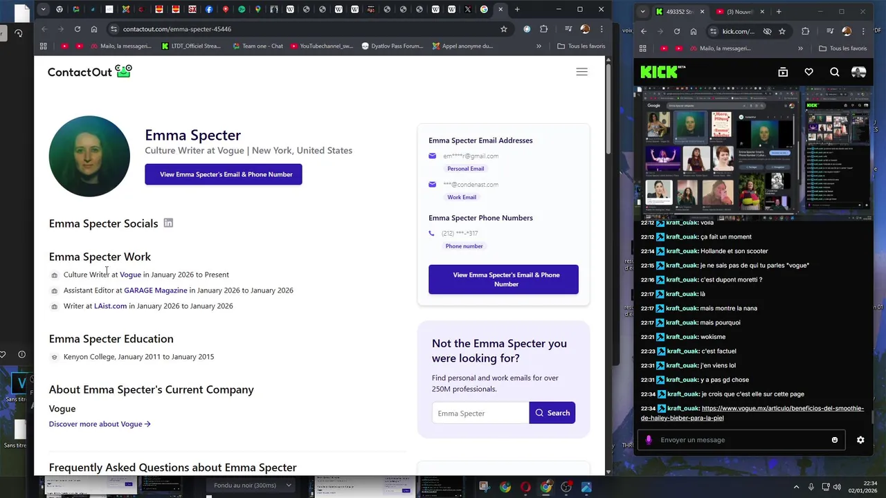Screen dimensions: 886x498
Task: Open new tab in Kick window
Action: 779,12
